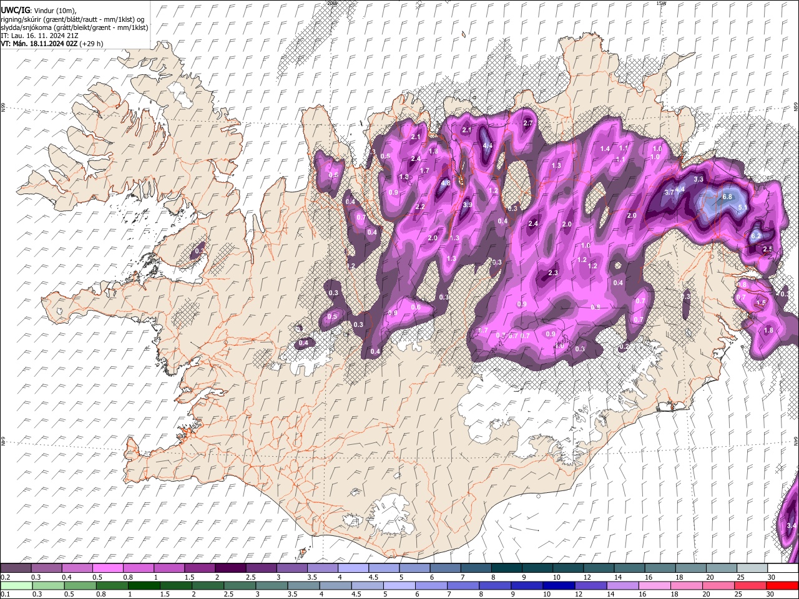Click the 3.7 precipitation value label

tap(669, 192)
